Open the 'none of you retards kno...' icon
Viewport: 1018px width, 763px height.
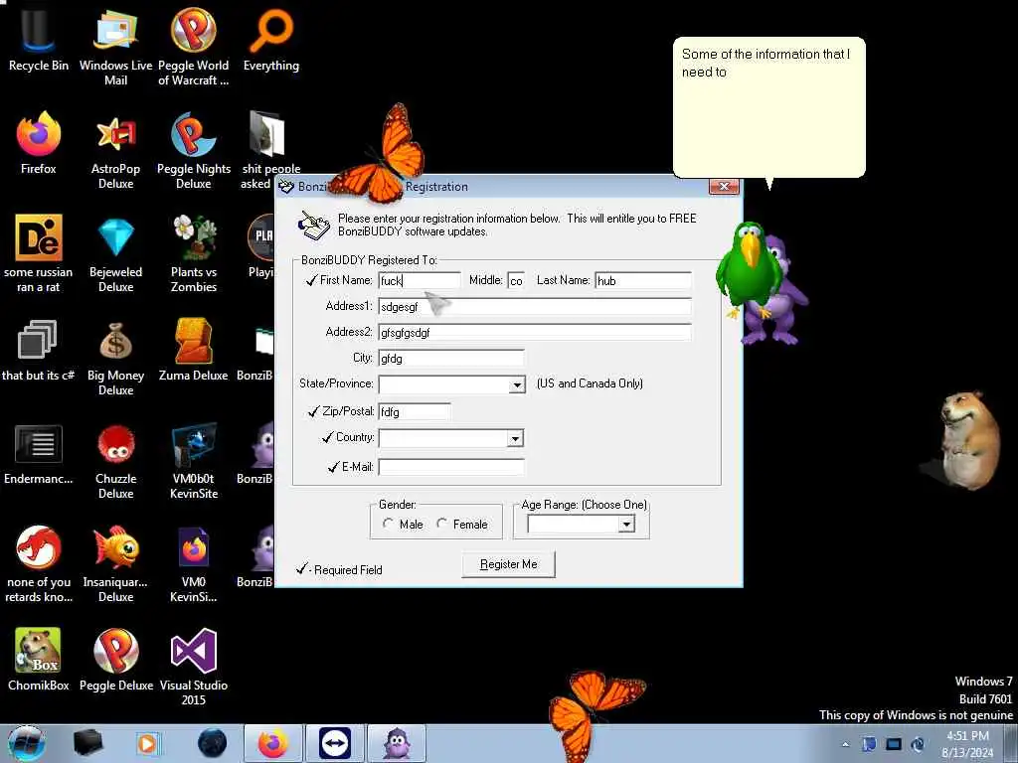coord(39,563)
